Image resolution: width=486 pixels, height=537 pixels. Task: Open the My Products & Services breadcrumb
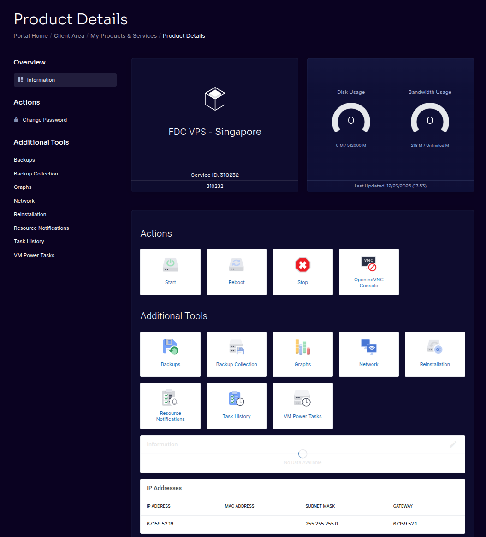click(x=124, y=35)
